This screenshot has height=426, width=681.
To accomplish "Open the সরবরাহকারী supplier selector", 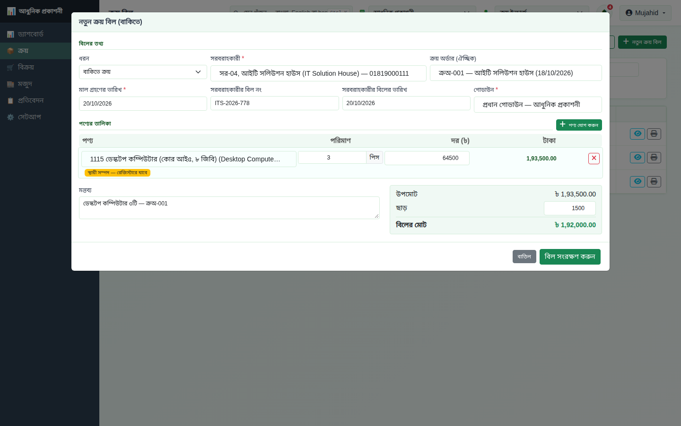I will 318,73.
